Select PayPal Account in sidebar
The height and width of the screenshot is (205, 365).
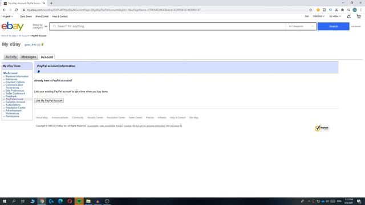tap(14, 99)
